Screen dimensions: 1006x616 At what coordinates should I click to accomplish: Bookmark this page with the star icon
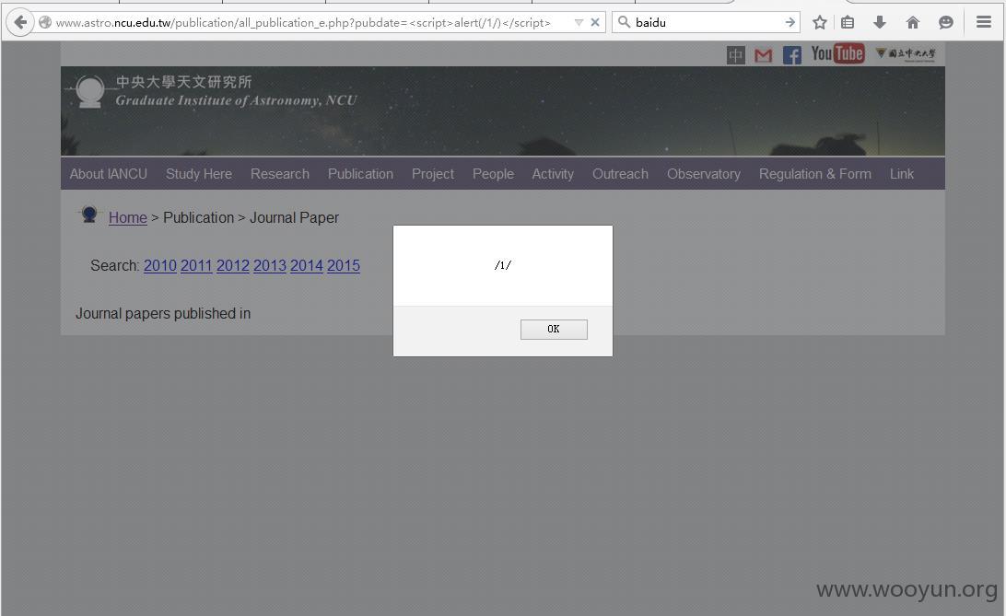pyautogui.click(x=819, y=22)
